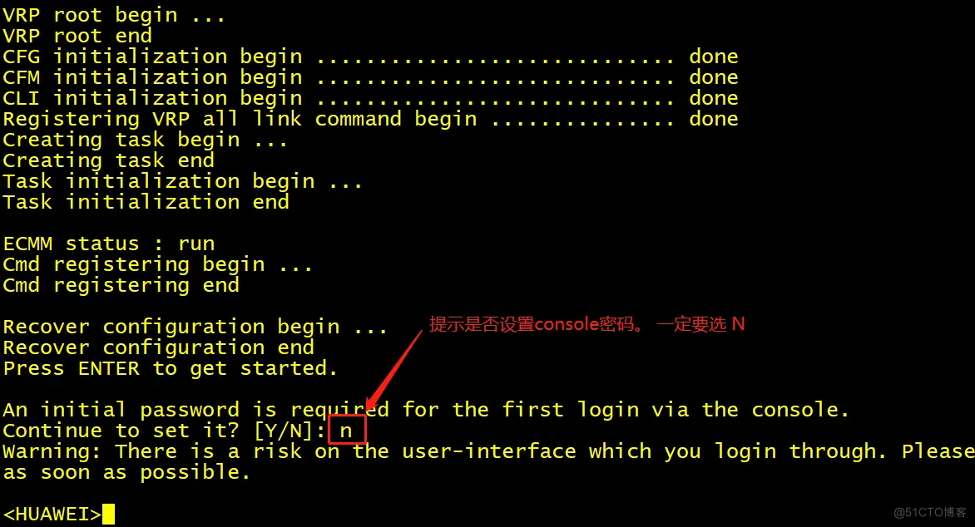Viewport: 975px width, 527px height.
Task: Click the 'Press ENTER to get started.' line
Action: (170, 368)
